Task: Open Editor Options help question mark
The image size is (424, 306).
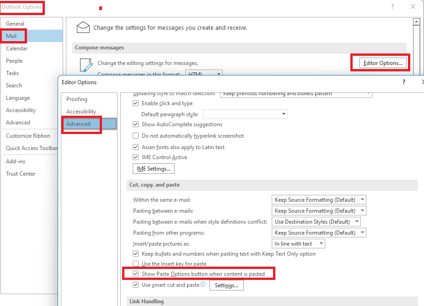Action: tap(404, 82)
